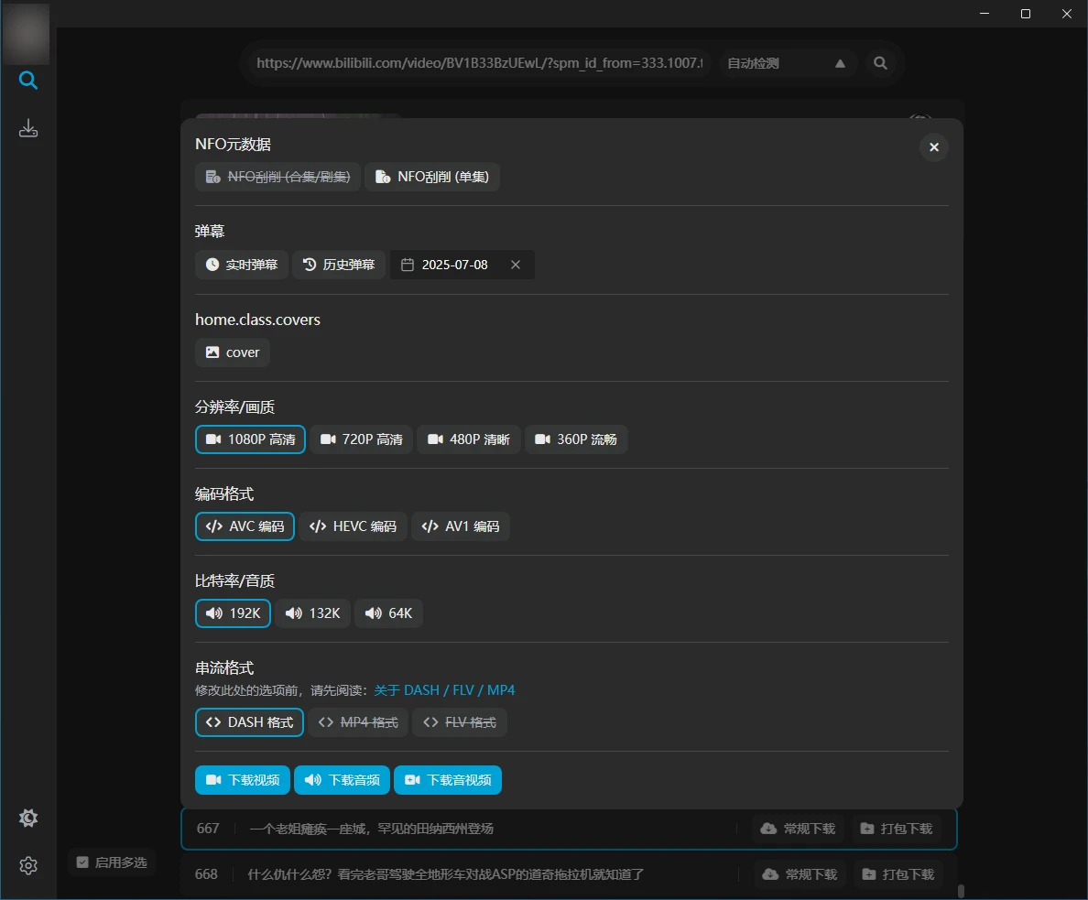This screenshot has width=1088, height=900.
Task: Click the search magnifier beside the URL
Action: pyautogui.click(x=880, y=63)
